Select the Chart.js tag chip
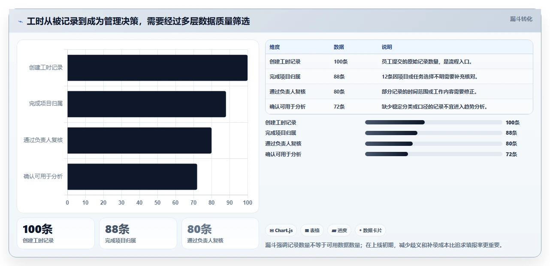 (281, 230)
